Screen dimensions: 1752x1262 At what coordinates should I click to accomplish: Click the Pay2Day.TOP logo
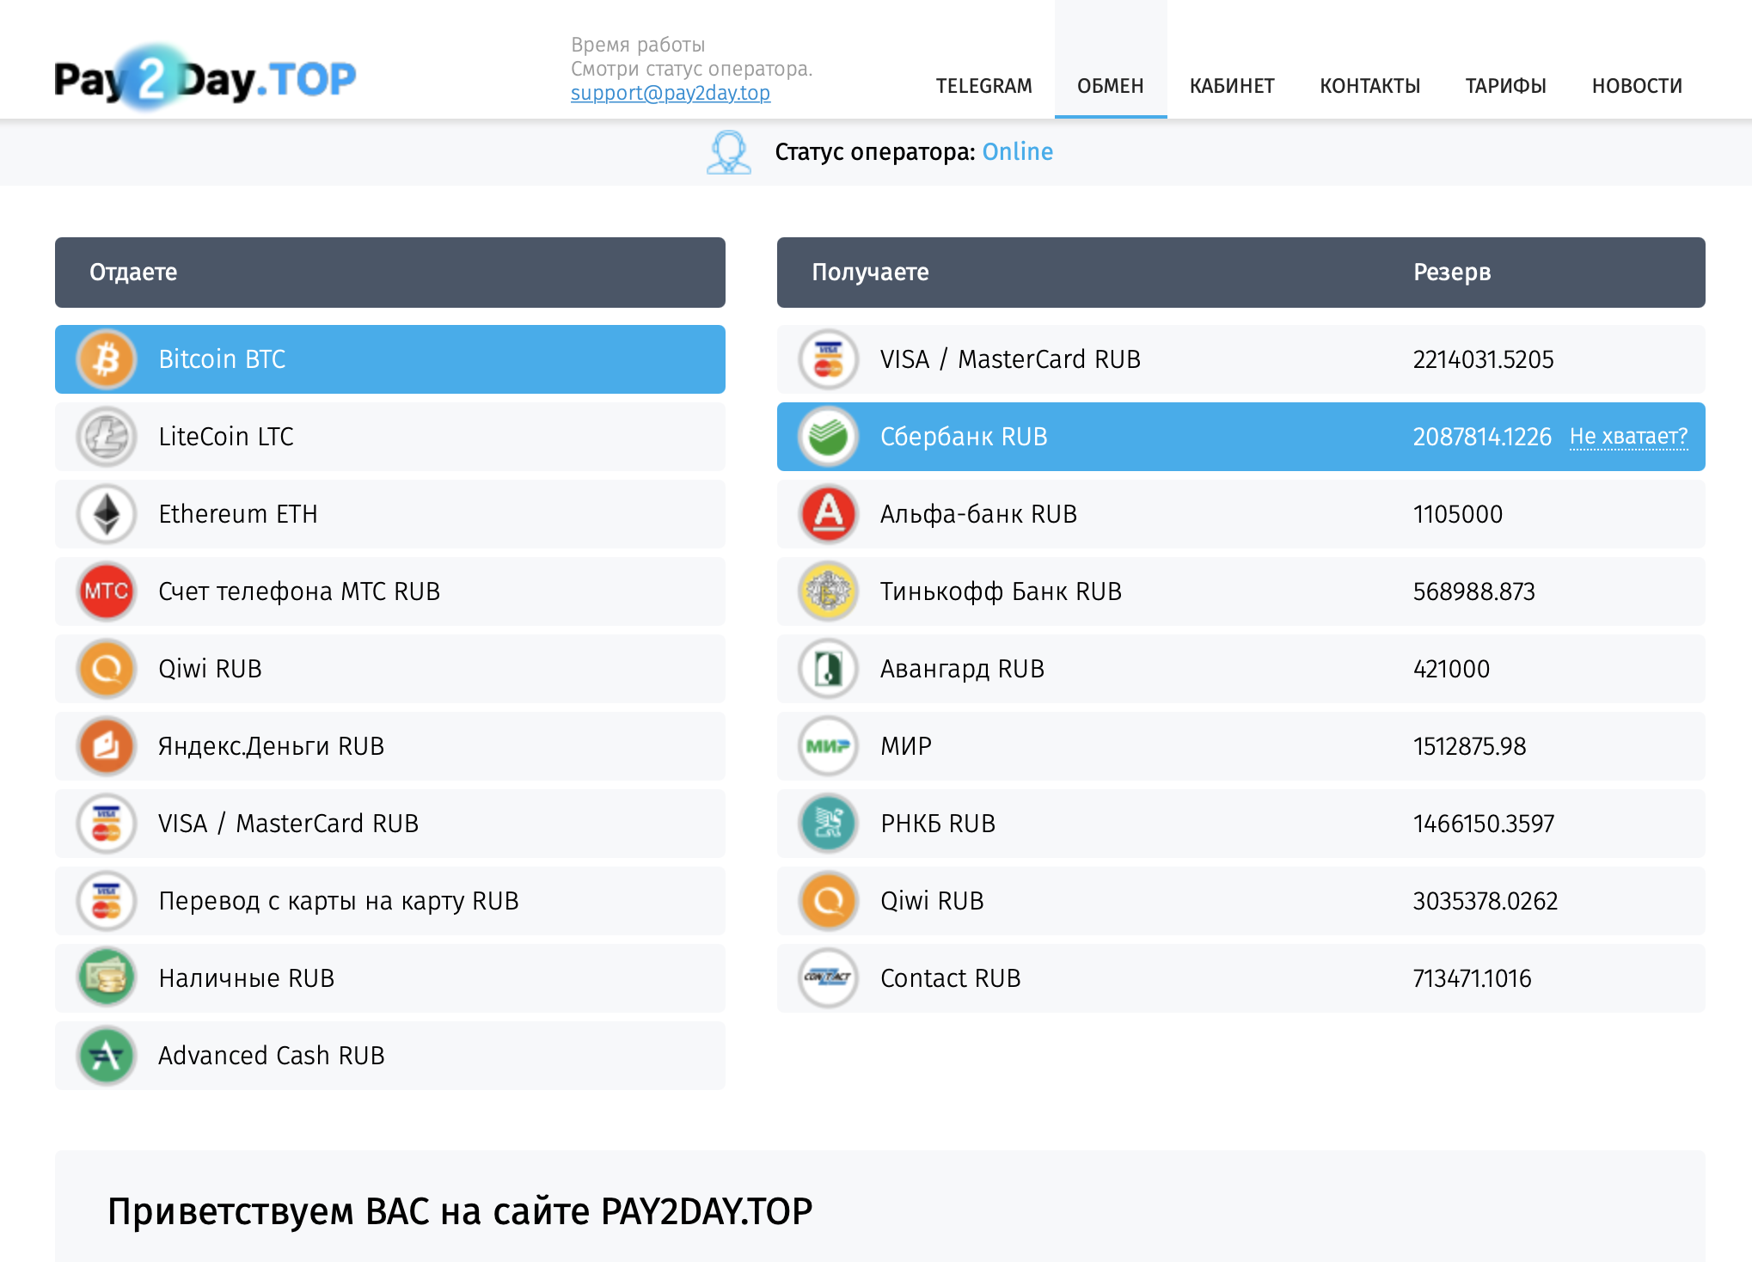coord(205,78)
